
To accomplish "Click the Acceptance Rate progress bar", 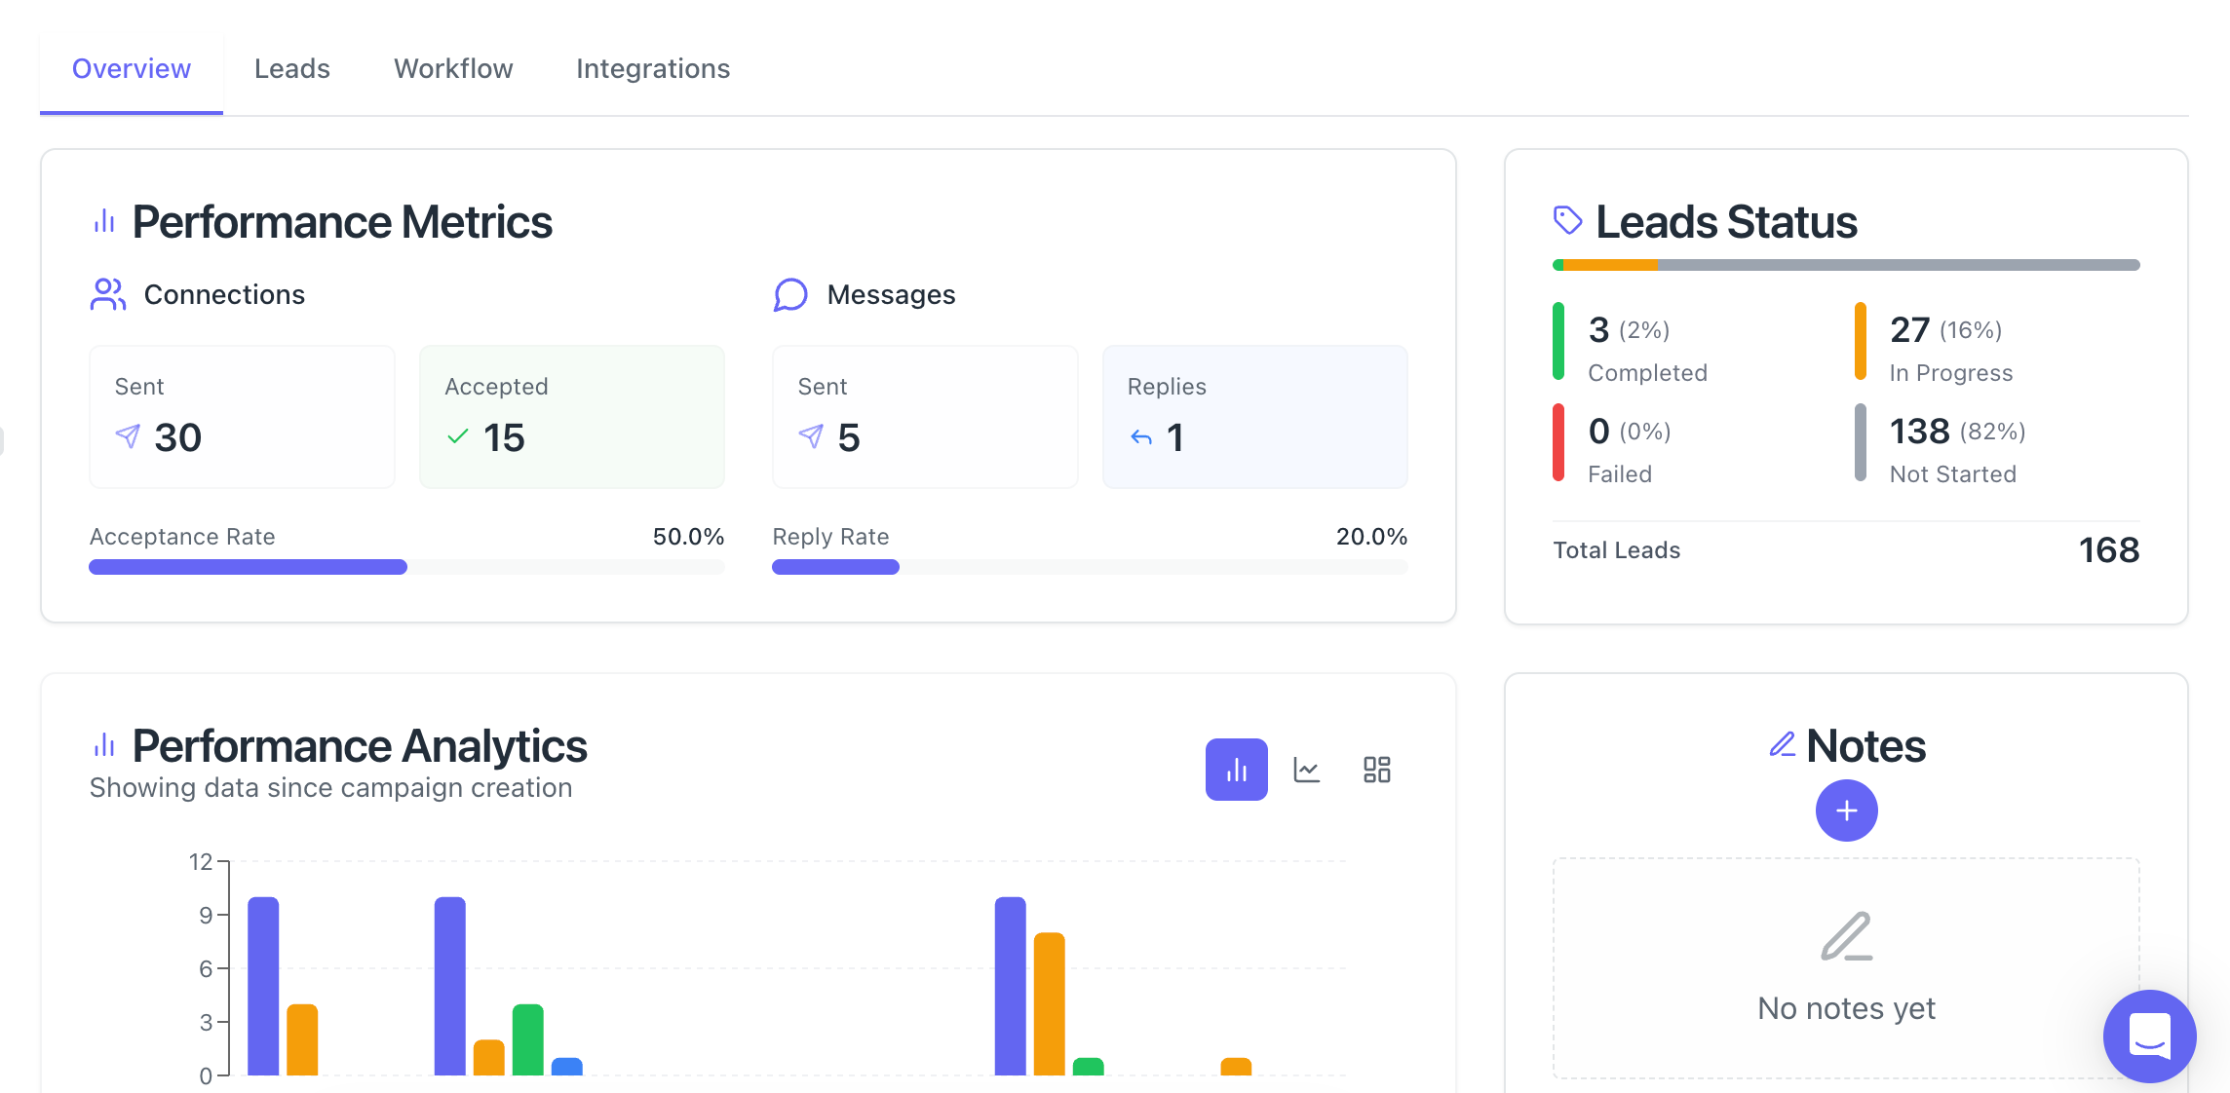I will pyautogui.click(x=406, y=567).
